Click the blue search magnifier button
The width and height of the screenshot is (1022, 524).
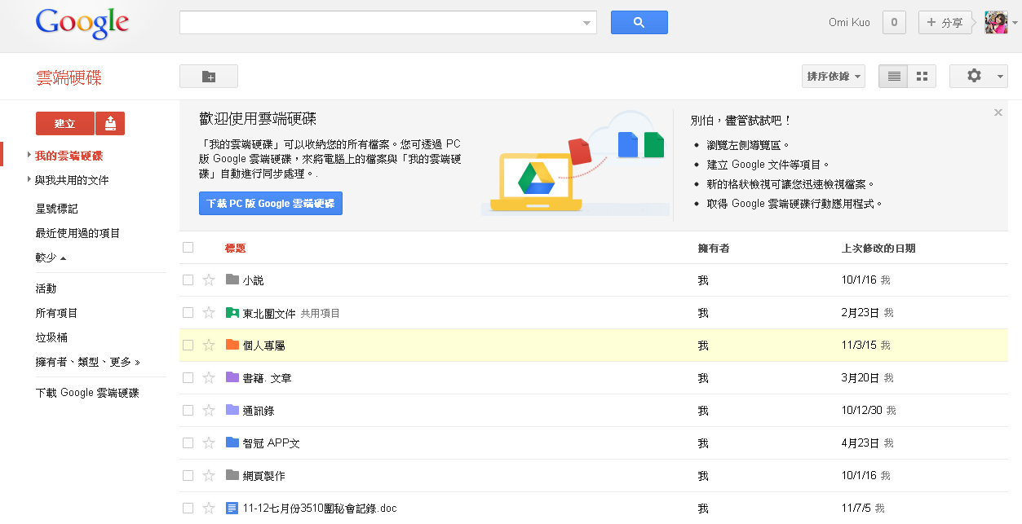[639, 23]
